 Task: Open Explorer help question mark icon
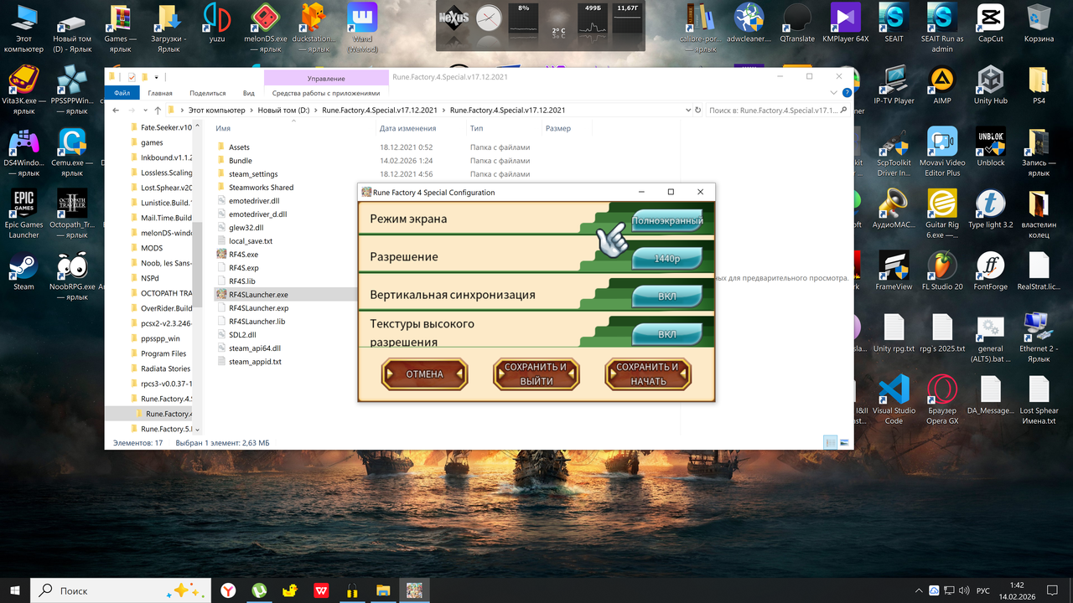point(846,93)
